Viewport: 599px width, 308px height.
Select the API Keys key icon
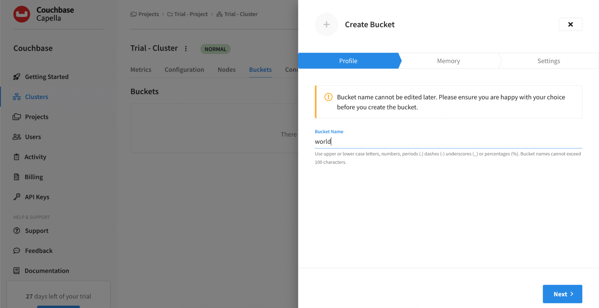[16, 197]
